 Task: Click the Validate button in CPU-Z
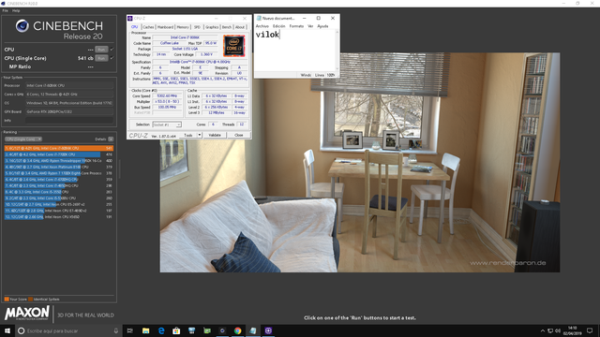coord(215,135)
